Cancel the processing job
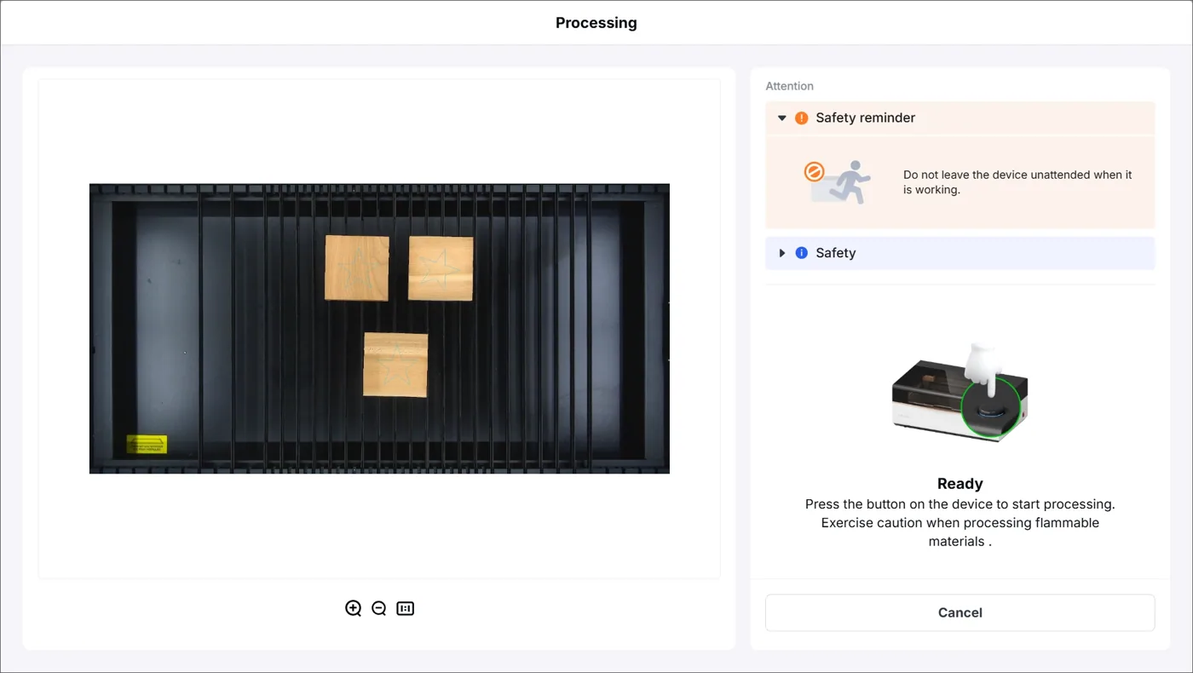Screen dimensions: 1193x673 pyautogui.click(x=960, y=613)
